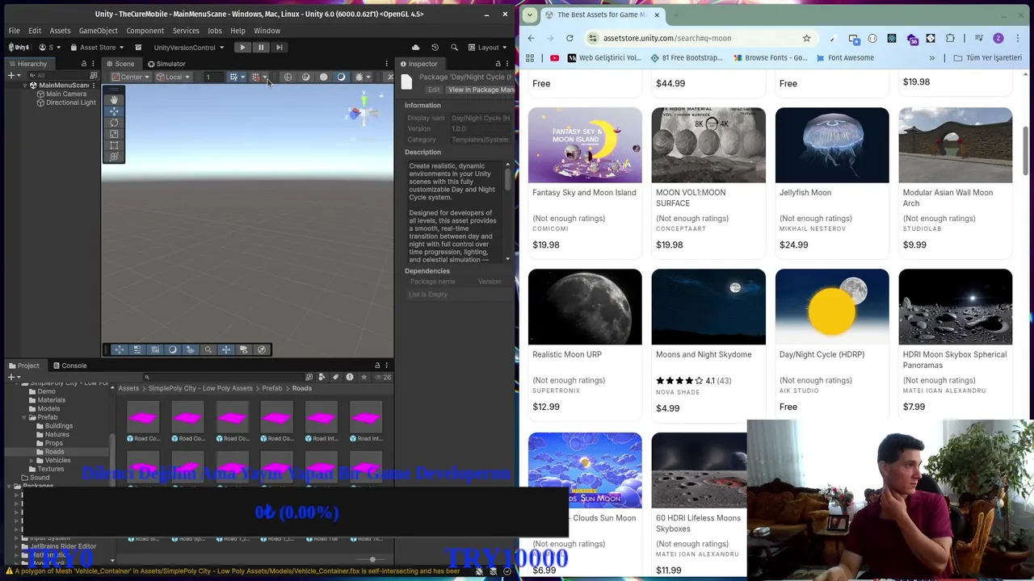Open the Assets menu
The width and height of the screenshot is (1034, 581).
pos(60,31)
